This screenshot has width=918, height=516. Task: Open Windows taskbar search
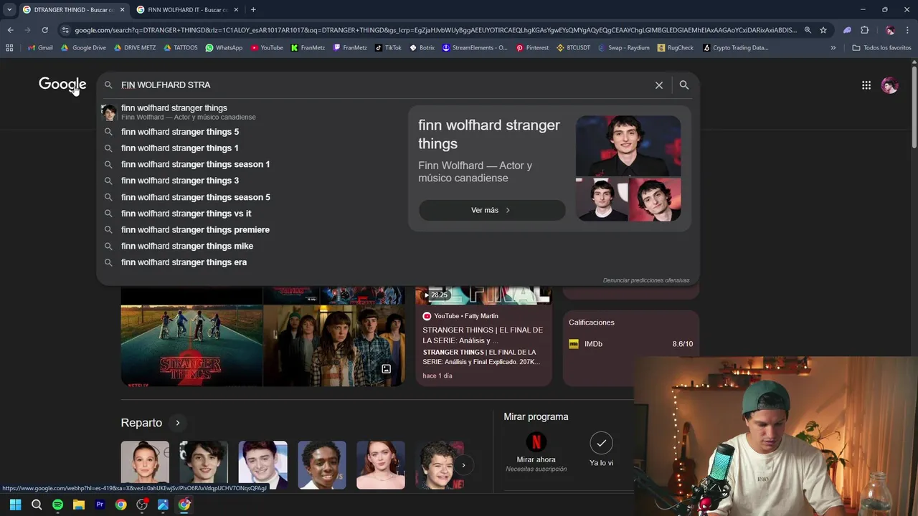coord(37,505)
